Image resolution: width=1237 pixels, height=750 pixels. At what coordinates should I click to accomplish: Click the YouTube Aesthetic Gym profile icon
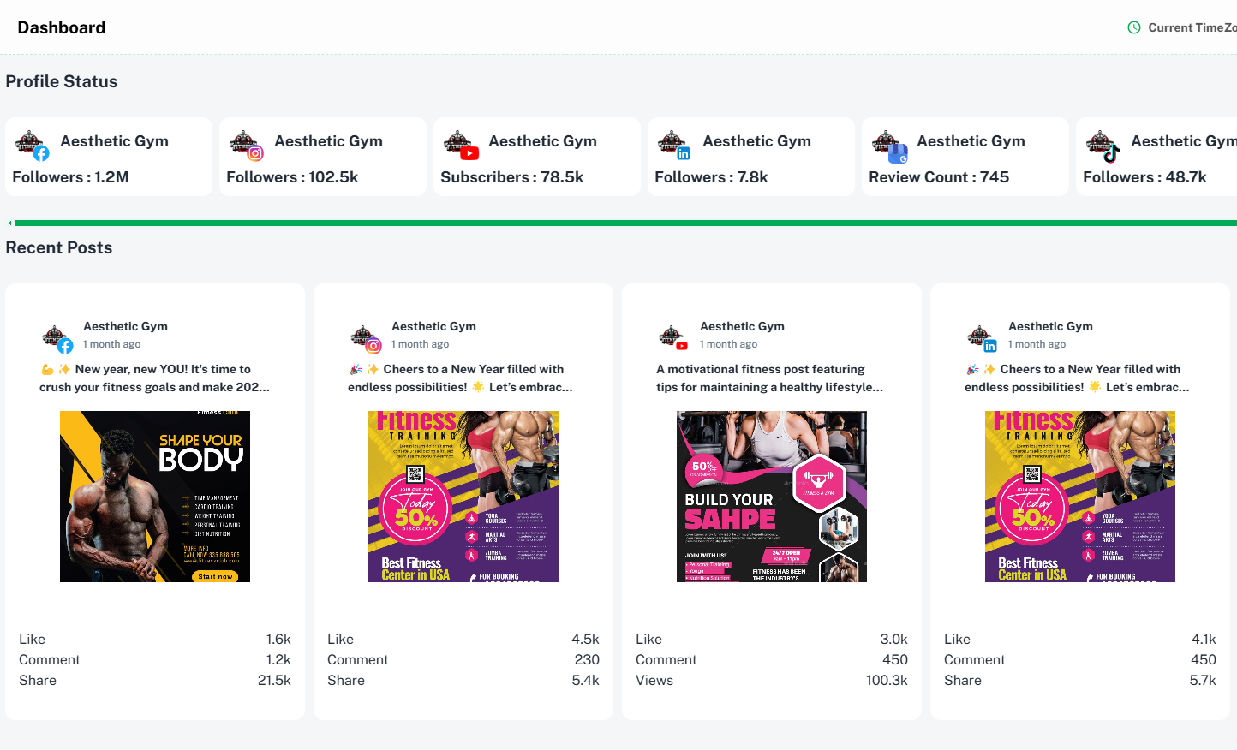[460, 145]
